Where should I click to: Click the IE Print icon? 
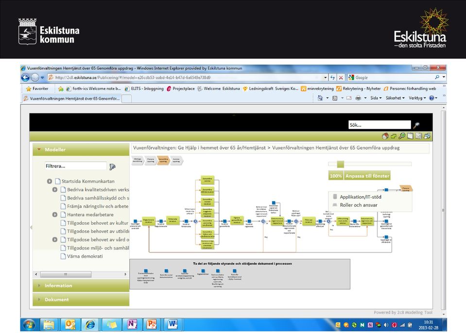(x=358, y=98)
